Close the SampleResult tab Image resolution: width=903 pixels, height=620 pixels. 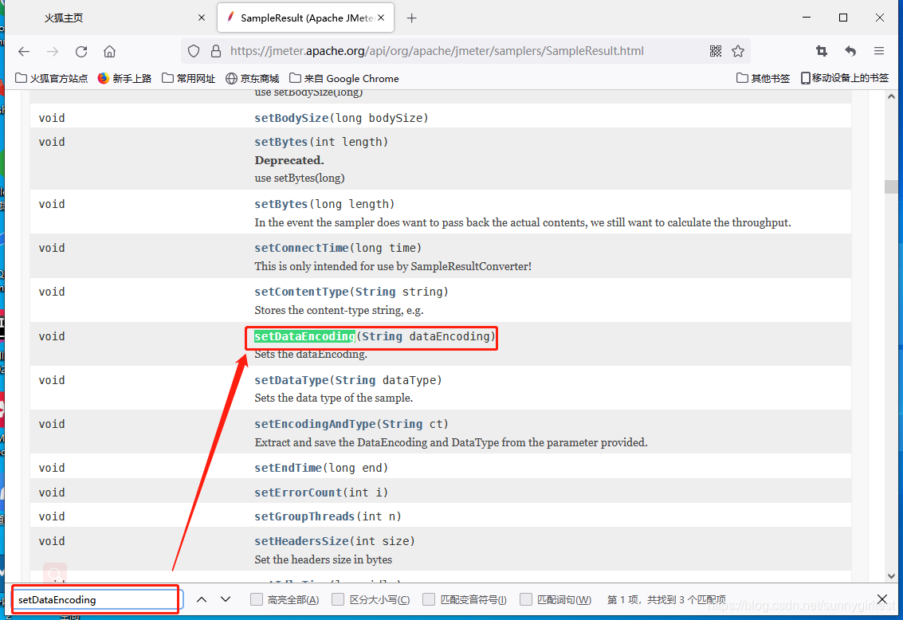[381, 18]
